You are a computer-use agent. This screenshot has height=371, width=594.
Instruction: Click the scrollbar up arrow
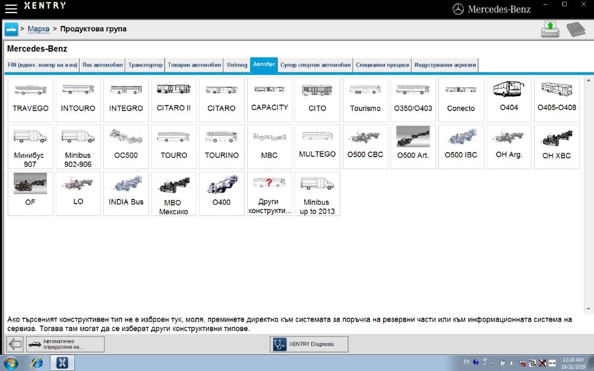589,80
